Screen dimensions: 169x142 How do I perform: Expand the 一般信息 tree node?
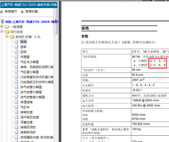(x=2, y=26)
